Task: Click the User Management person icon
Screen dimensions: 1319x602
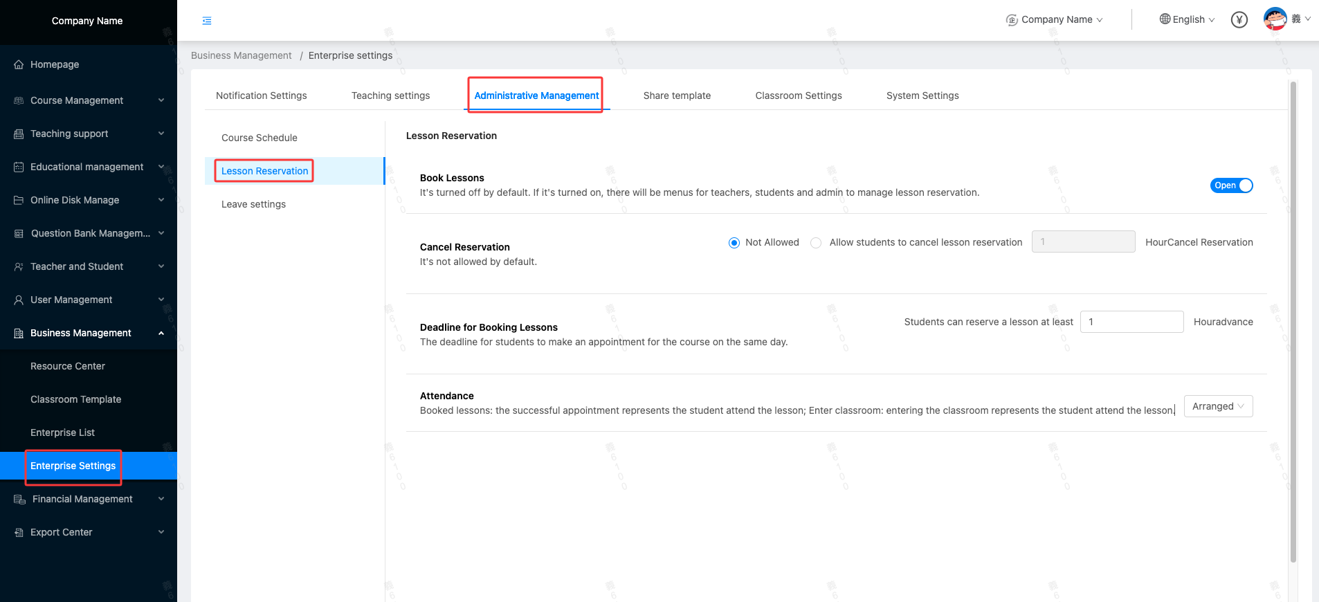Action: pos(19,300)
